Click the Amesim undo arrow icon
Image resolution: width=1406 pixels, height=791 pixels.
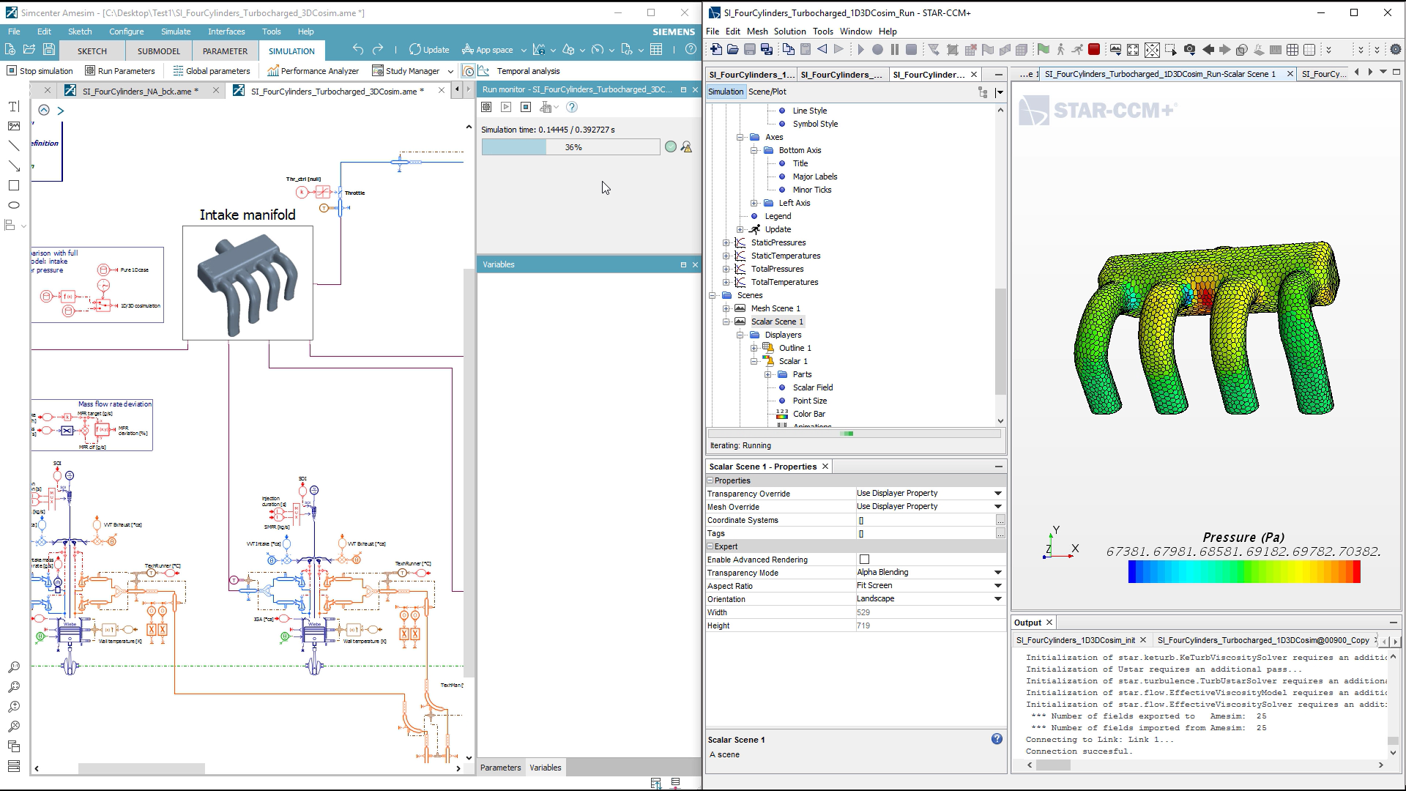pyautogui.click(x=357, y=49)
